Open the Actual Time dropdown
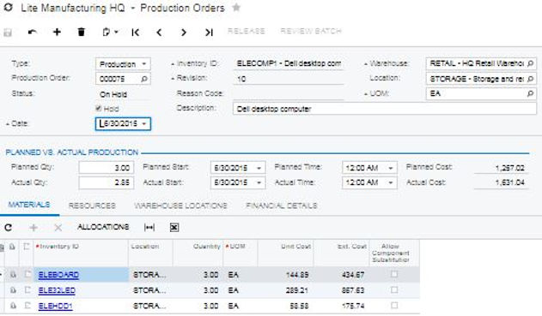Screen dimensions: 542x316 (390, 182)
